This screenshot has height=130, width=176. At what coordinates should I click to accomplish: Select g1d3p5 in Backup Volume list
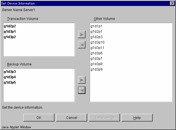click(10, 82)
